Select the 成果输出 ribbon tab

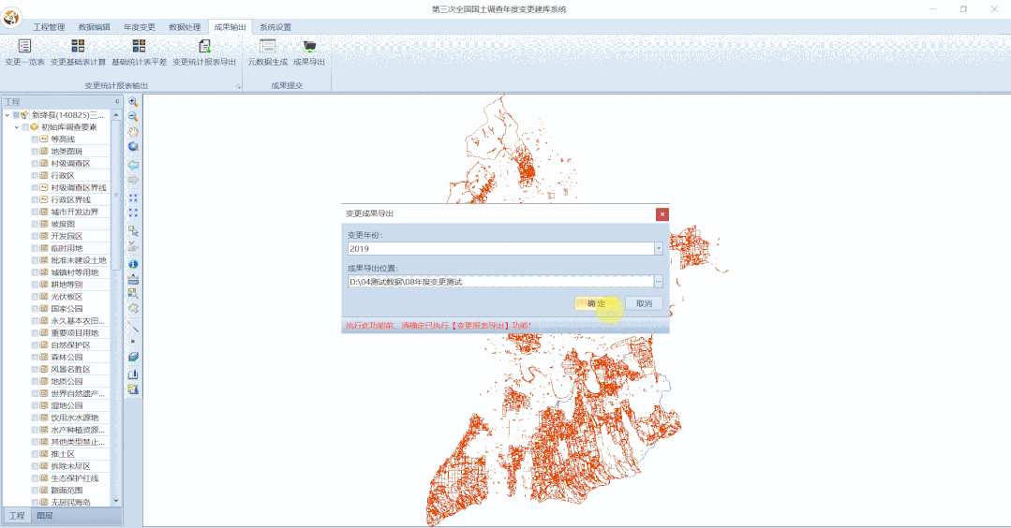(x=230, y=27)
